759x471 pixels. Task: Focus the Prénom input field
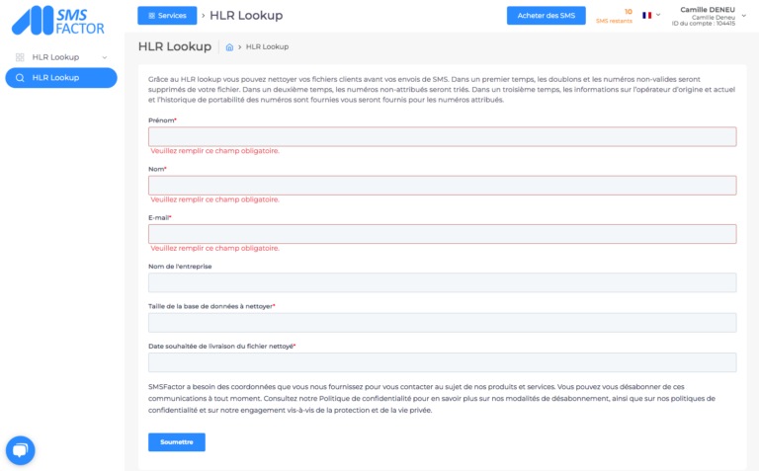coord(443,137)
